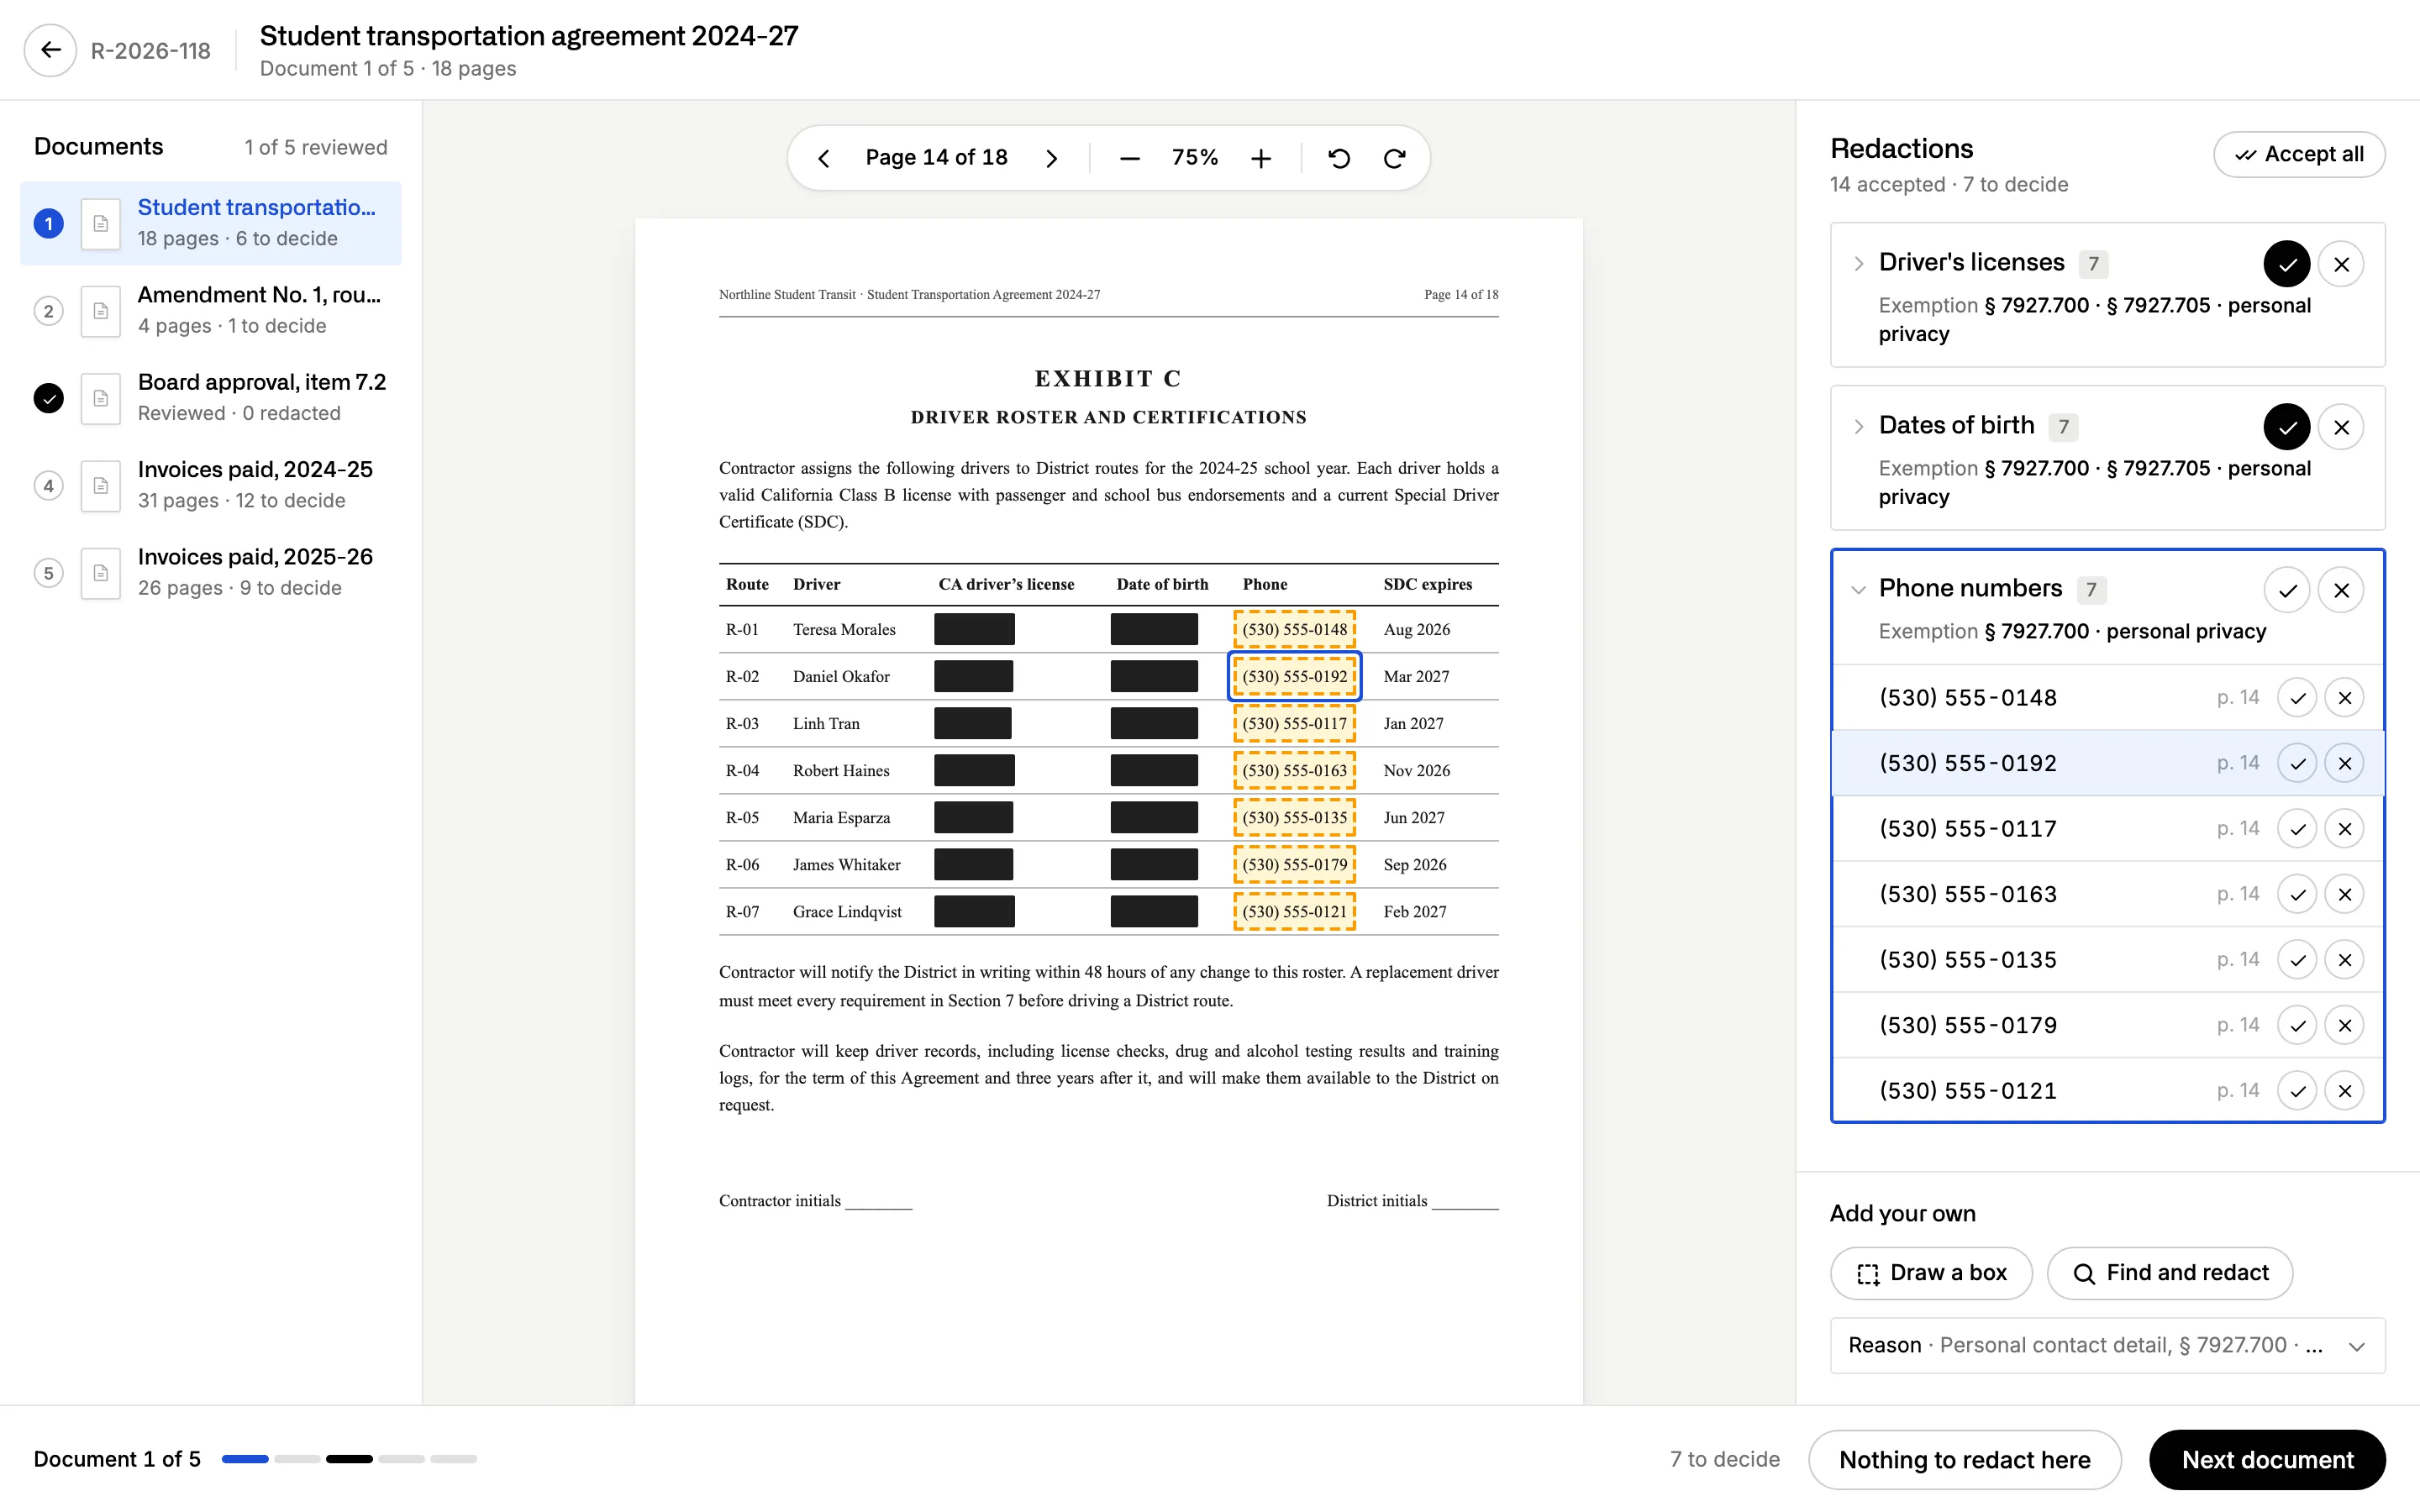Accept the entire Phone numbers group

point(2287,590)
